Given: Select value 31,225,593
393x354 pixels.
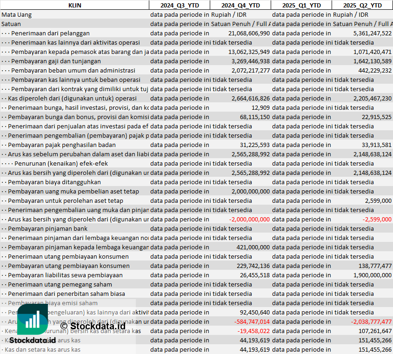Looking at the screenshot, I should point(255,145).
